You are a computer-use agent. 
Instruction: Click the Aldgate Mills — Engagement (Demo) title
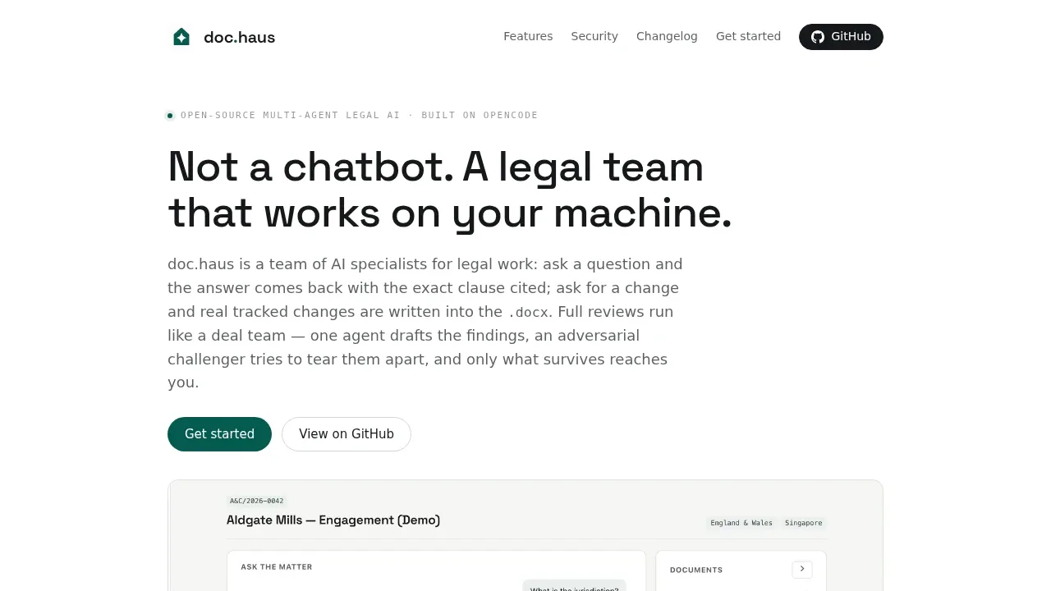(333, 520)
